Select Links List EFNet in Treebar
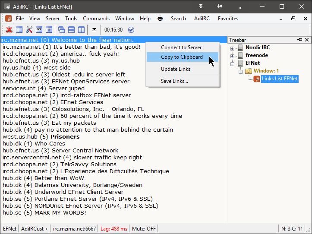Screen dimensions: 312x234 click(x=280, y=79)
